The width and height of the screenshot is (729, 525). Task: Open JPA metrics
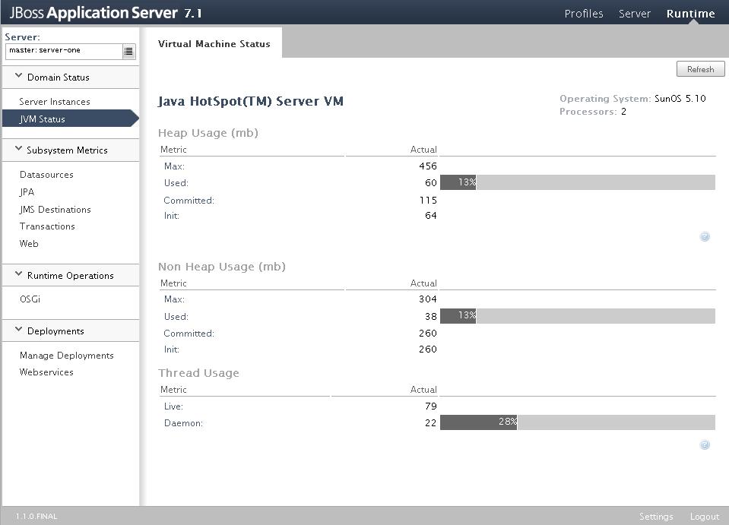pyautogui.click(x=27, y=192)
